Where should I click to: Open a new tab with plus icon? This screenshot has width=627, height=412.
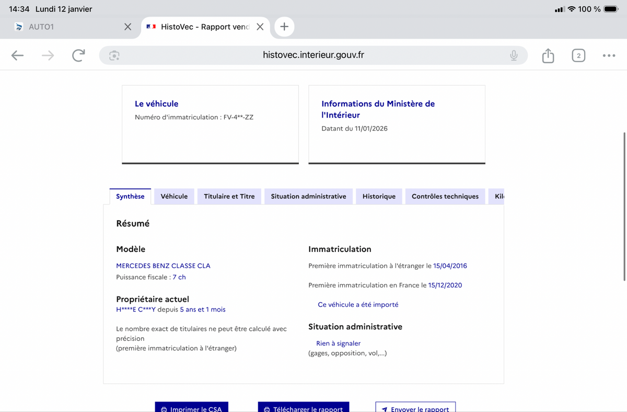[284, 27]
